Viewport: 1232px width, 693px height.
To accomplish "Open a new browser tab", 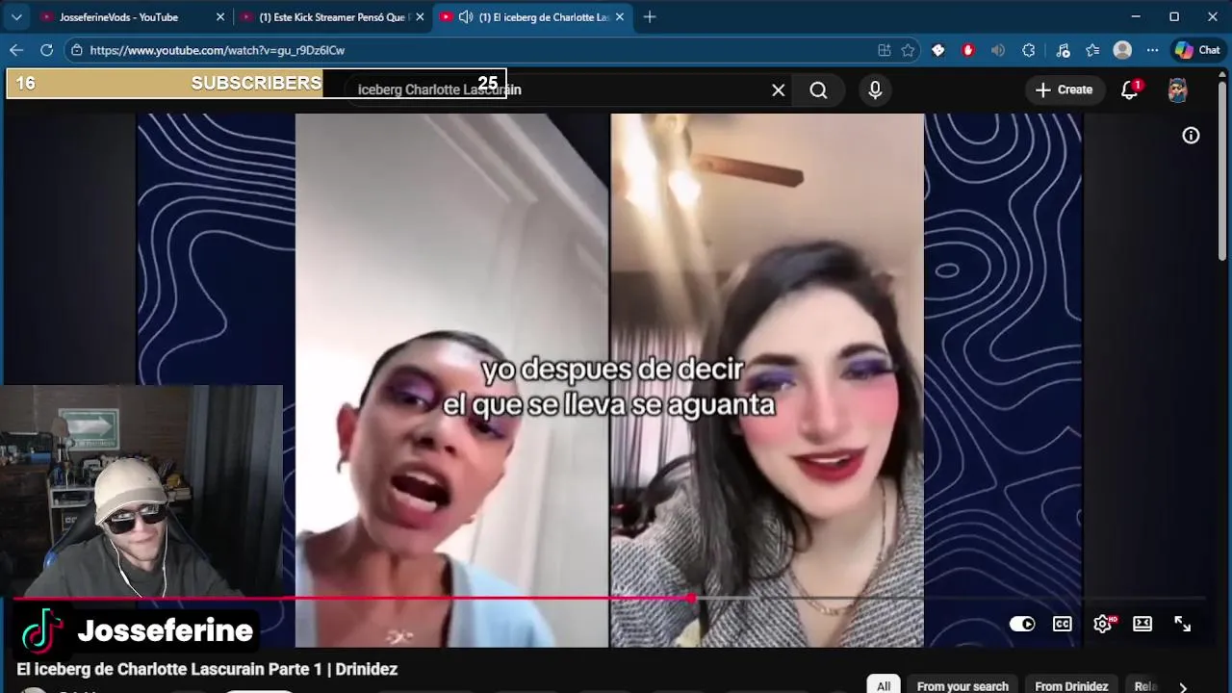I will [650, 17].
